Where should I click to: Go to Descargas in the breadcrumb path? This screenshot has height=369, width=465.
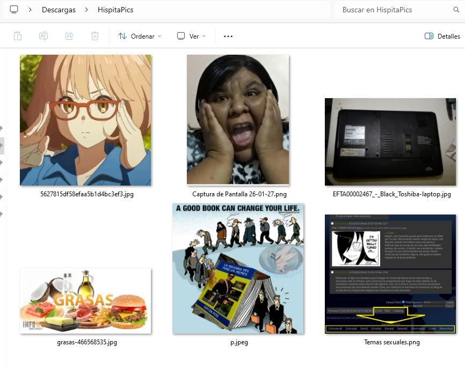point(59,10)
